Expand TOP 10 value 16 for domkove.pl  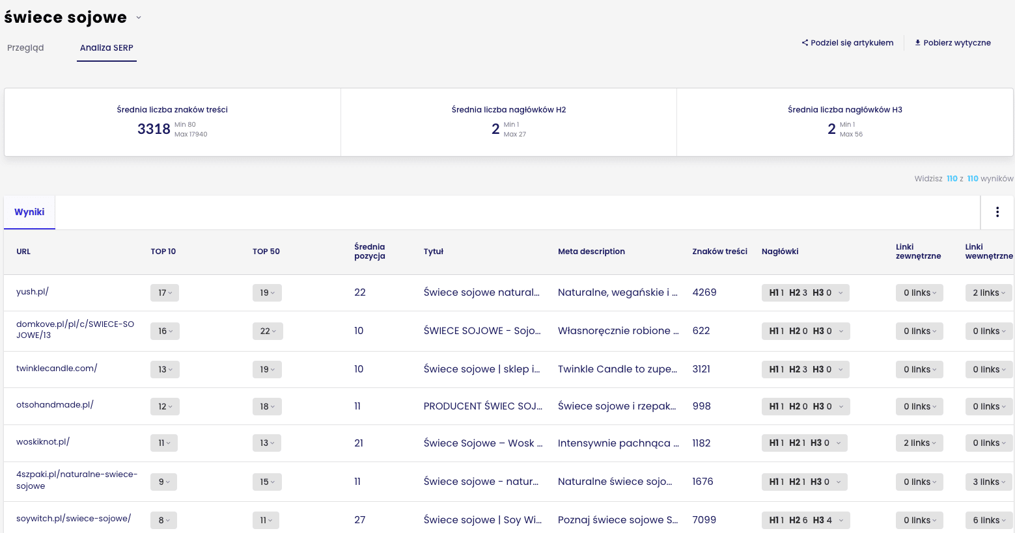pos(165,331)
